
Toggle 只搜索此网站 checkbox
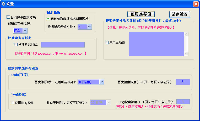tap(16, 44)
